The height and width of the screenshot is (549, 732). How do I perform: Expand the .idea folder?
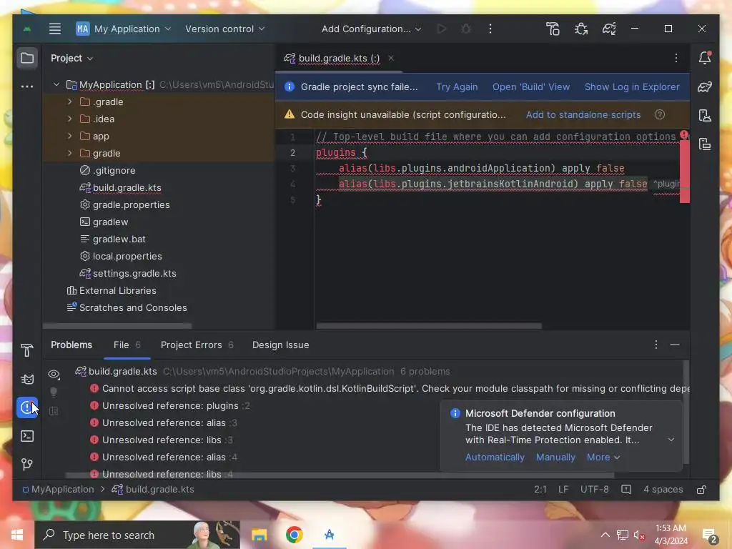pyautogui.click(x=69, y=119)
